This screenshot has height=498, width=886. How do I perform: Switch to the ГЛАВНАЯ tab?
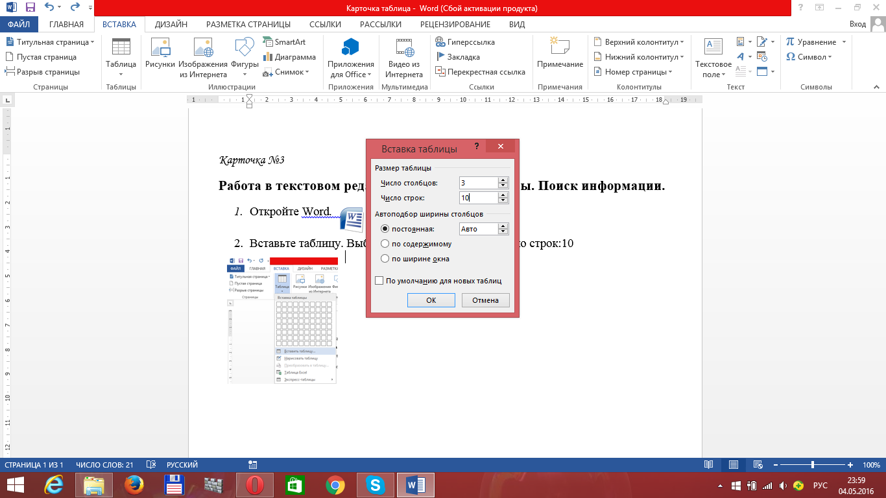(66, 25)
